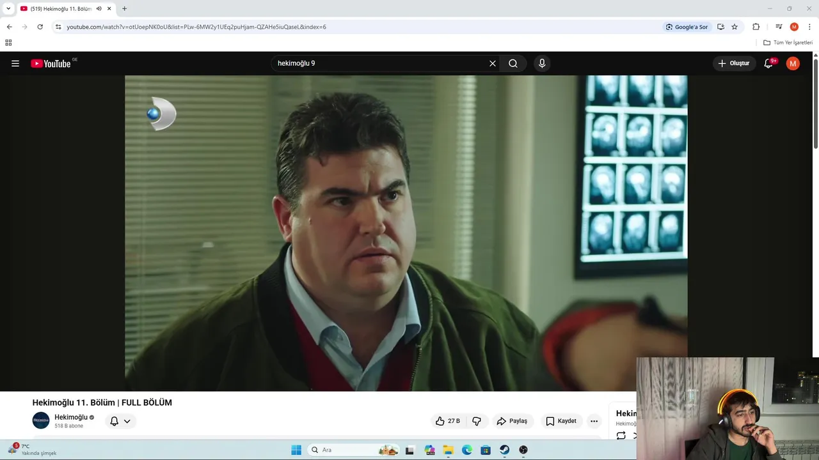This screenshot has height=460, width=819.
Task: Open Tüm Yer İşaretleri bookmarks folder
Action: (788, 43)
